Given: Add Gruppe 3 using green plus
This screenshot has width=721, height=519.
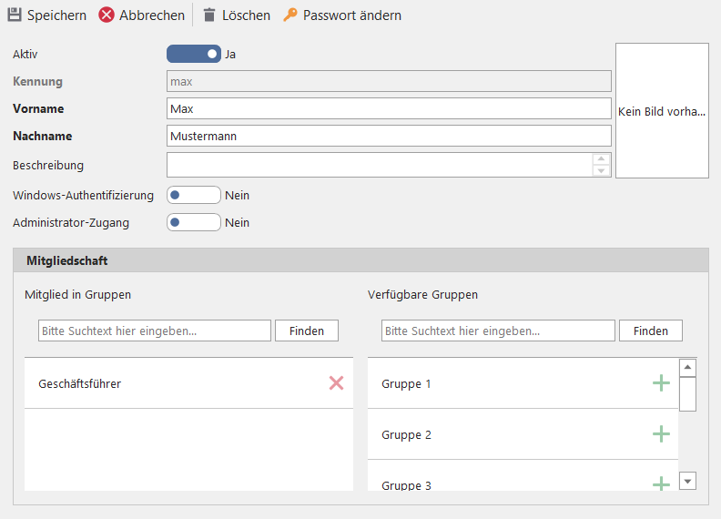Looking at the screenshot, I should click(x=661, y=484).
